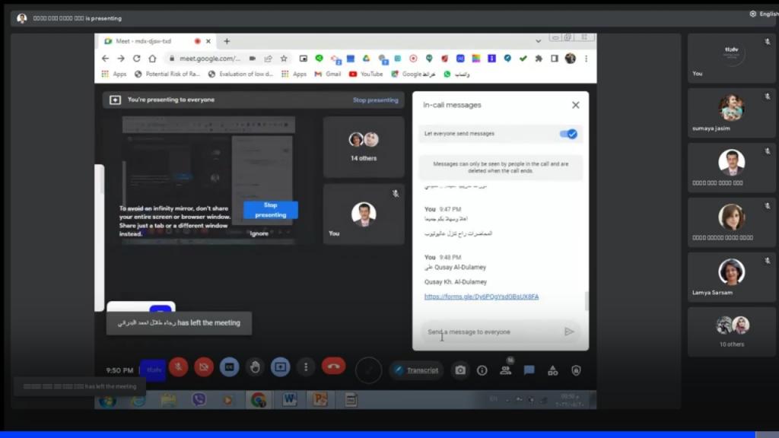Image resolution: width=779 pixels, height=438 pixels.
Task: Click 'Stop presenting' in the presenting banner
Action: click(375, 100)
